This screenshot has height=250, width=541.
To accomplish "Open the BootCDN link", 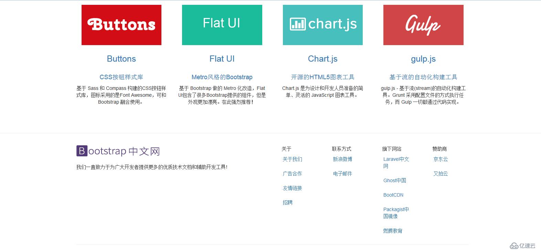I will pyautogui.click(x=393, y=195).
